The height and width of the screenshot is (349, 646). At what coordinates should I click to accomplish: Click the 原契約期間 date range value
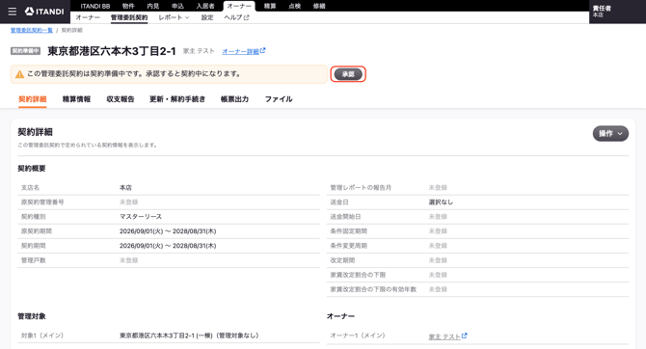pyautogui.click(x=168, y=231)
